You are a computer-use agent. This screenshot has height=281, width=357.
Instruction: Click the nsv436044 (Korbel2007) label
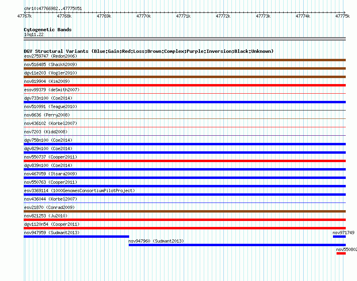point(51,199)
